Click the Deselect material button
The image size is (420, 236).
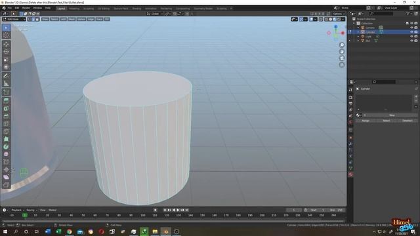coord(407,121)
